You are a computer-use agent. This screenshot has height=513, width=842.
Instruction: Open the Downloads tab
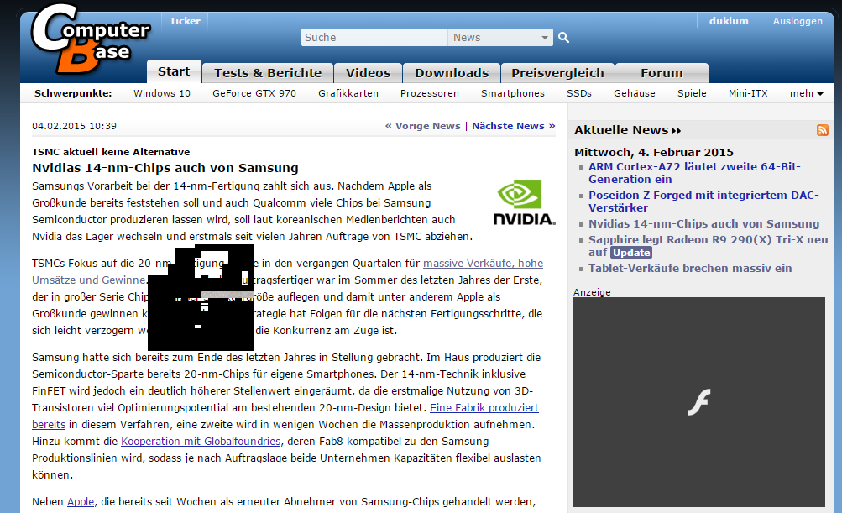[x=452, y=72]
